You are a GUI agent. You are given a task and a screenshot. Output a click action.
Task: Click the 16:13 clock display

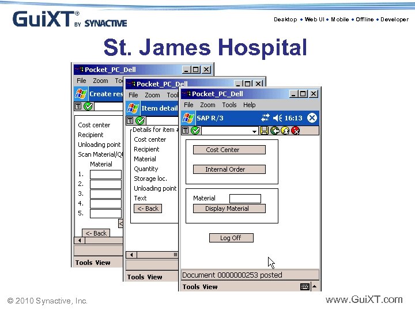point(293,118)
